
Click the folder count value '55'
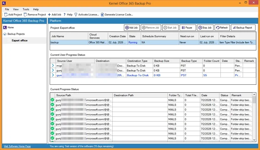pyautogui.click(x=205, y=75)
